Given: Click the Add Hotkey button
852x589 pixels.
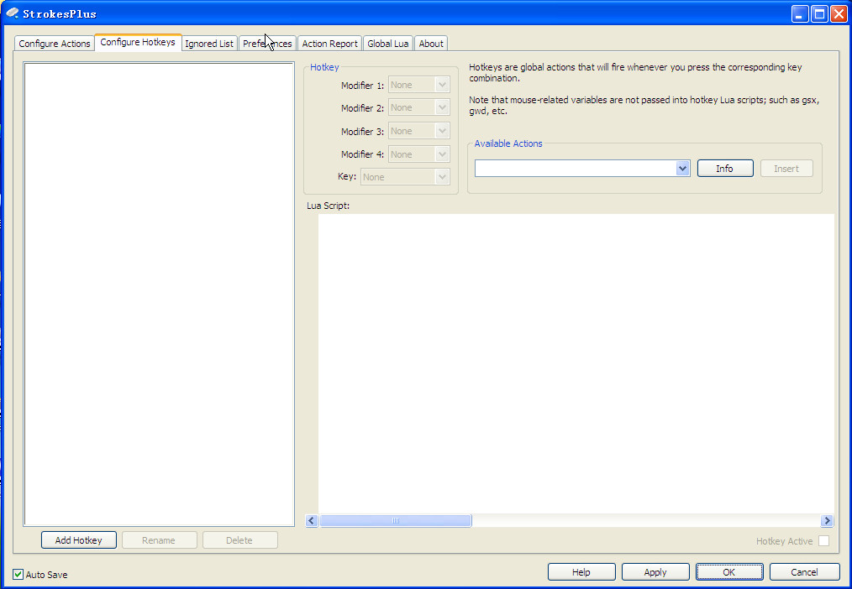Looking at the screenshot, I should (79, 540).
